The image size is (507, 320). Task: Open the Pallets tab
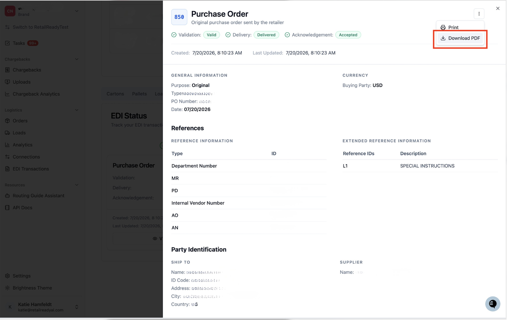139,94
